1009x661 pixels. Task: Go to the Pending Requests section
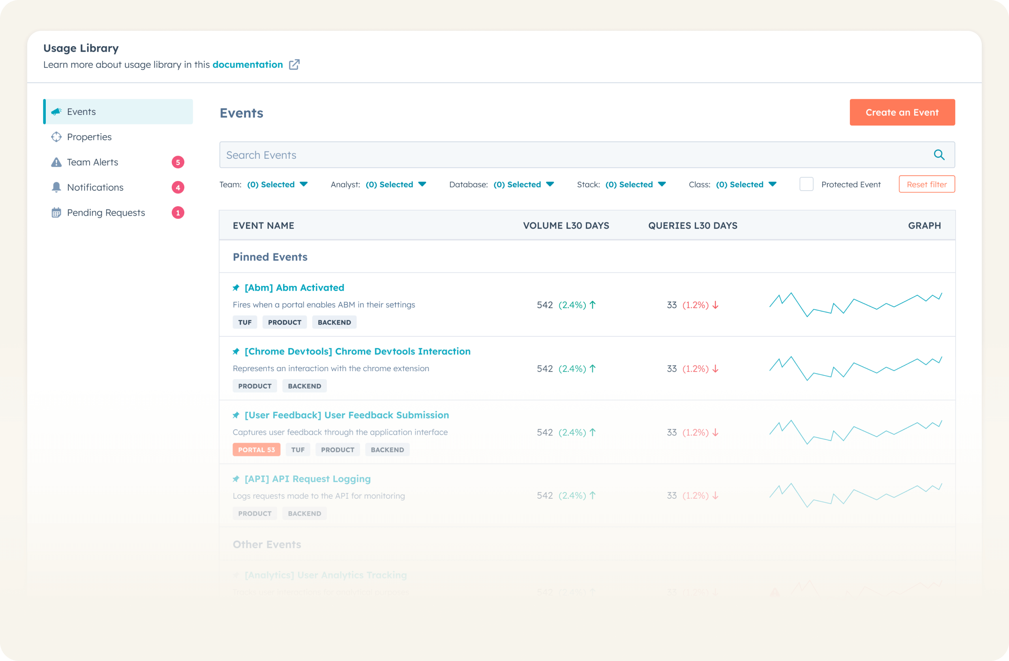(105, 212)
